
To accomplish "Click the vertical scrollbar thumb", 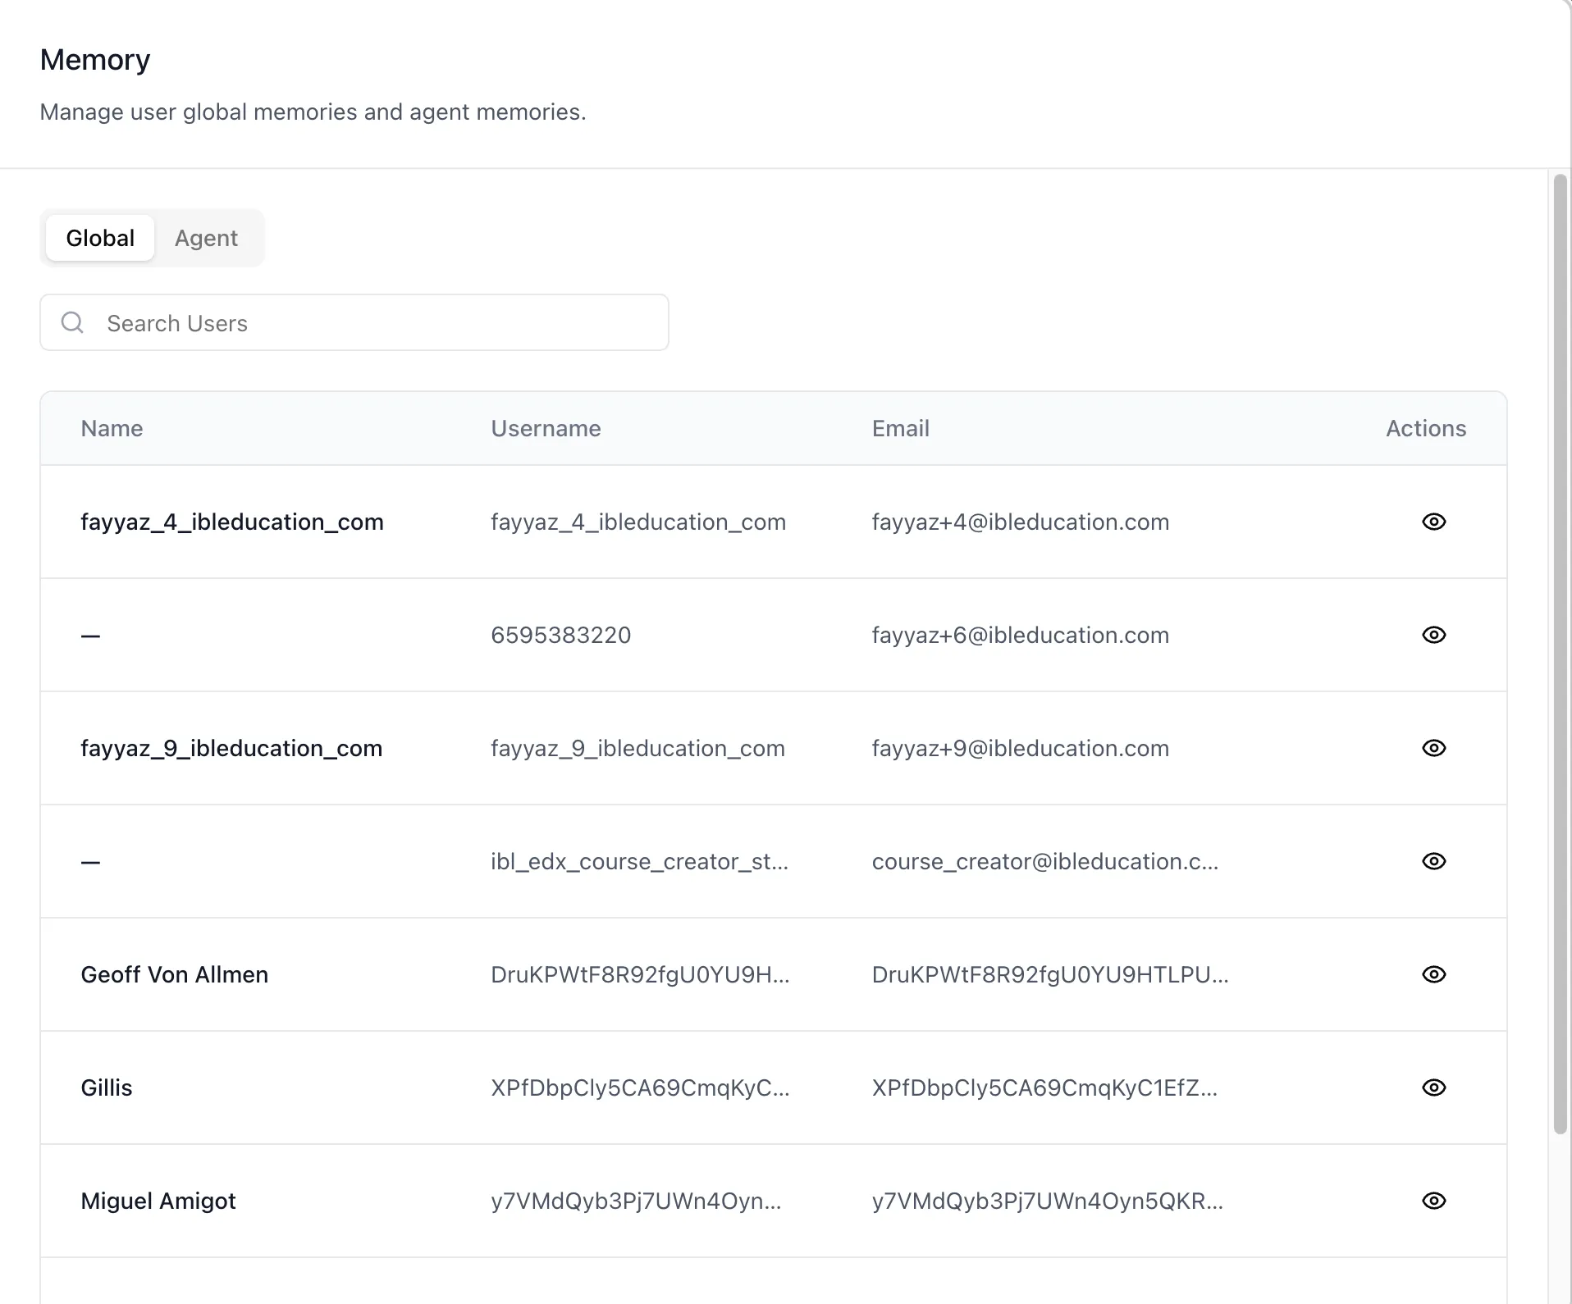I will 1560,654.
